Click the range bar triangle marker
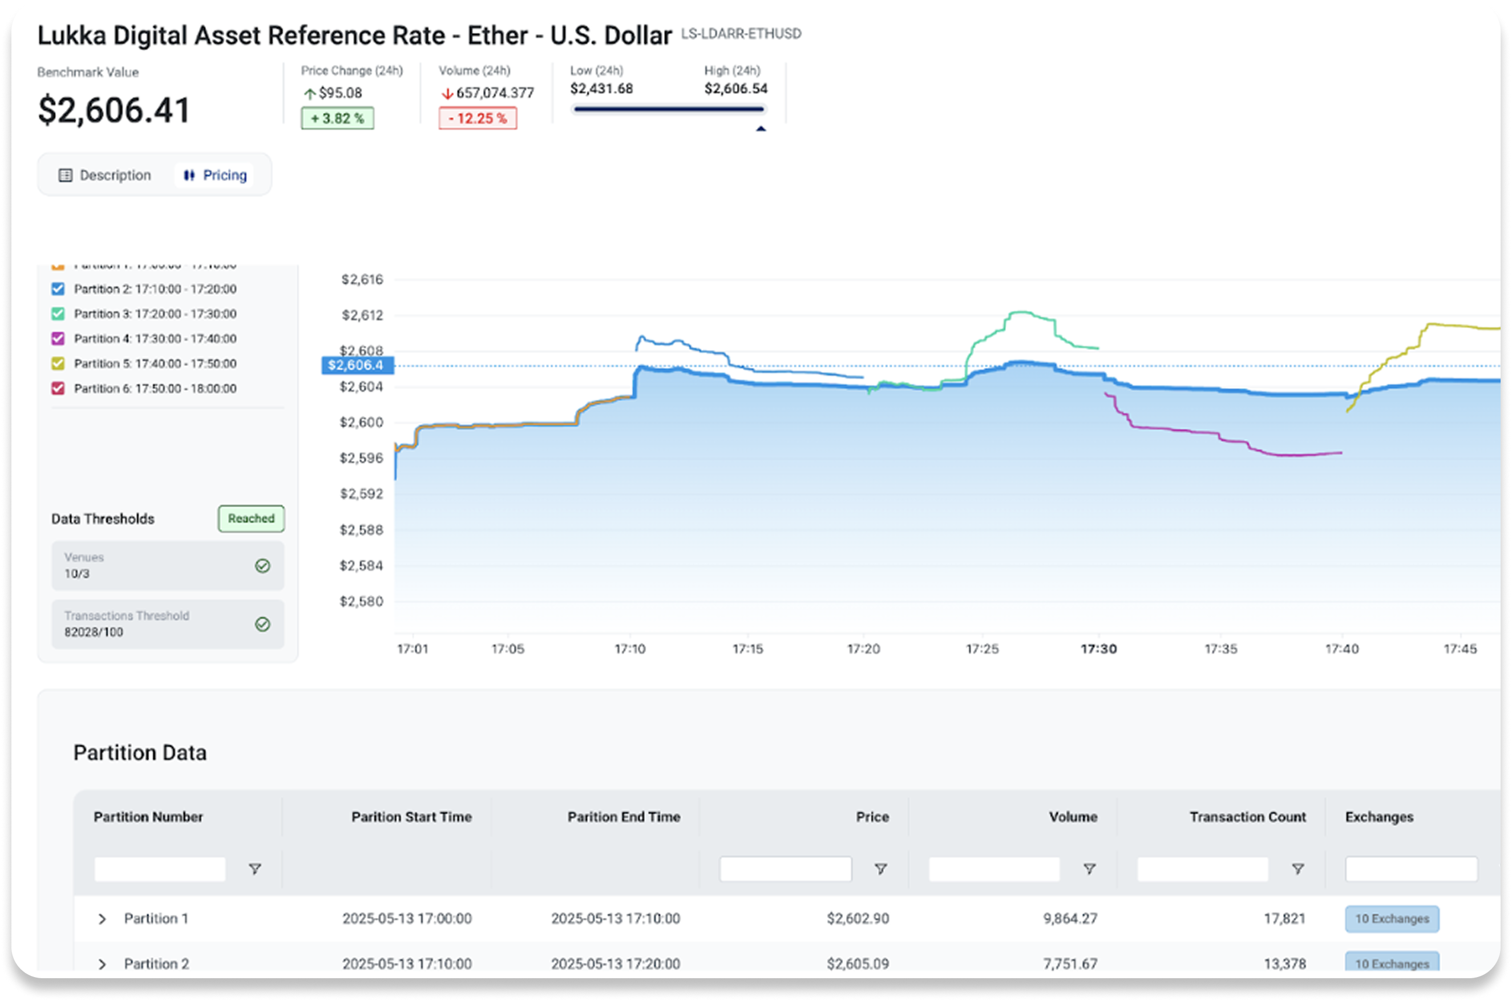 pos(761,129)
